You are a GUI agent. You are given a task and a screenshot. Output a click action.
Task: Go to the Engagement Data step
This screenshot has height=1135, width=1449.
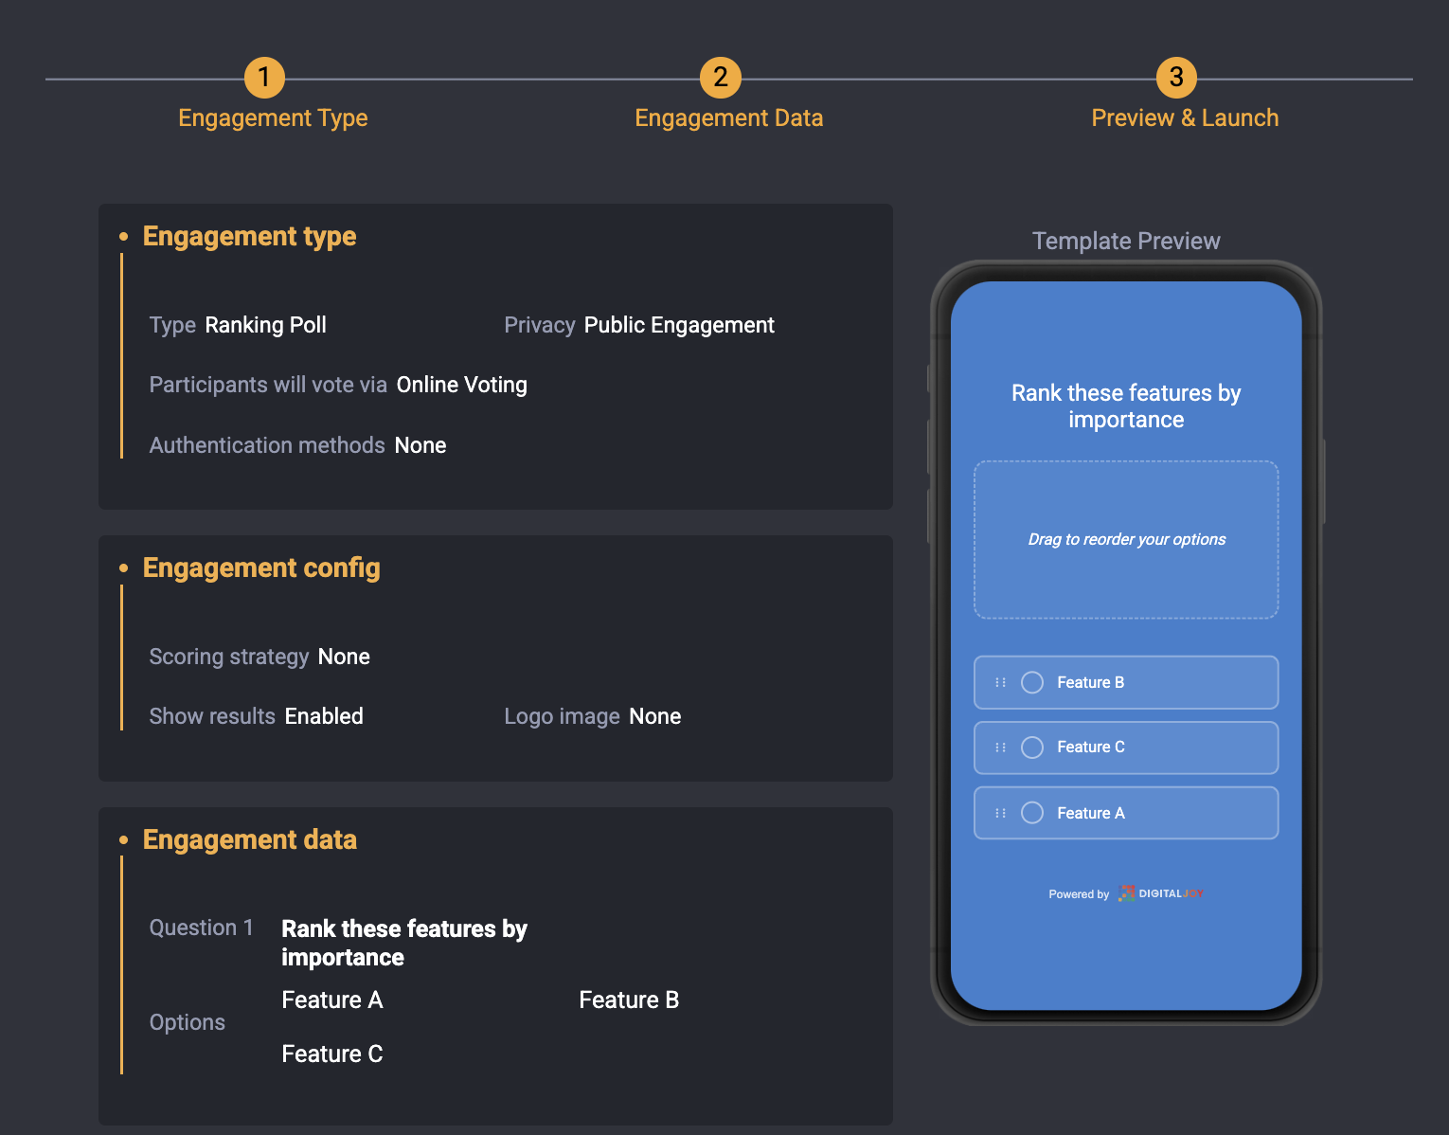(728, 118)
